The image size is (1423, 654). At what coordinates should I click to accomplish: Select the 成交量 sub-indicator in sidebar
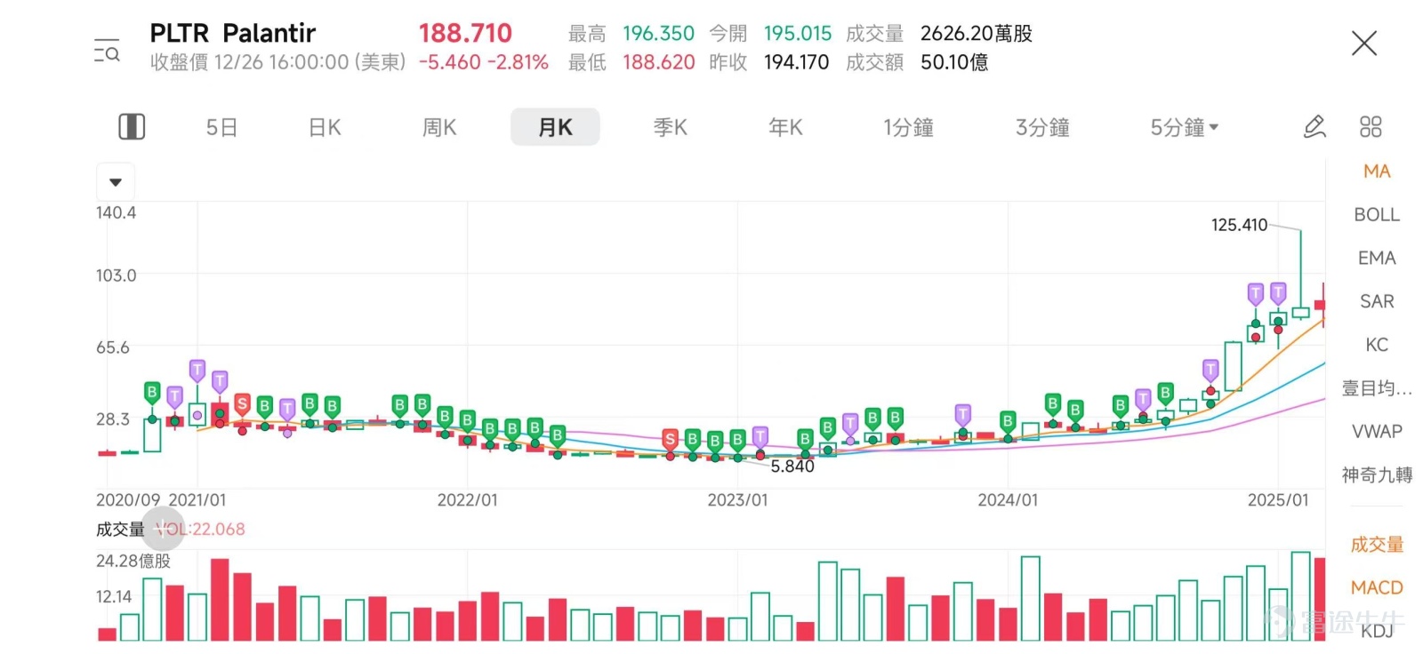[1377, 545]
